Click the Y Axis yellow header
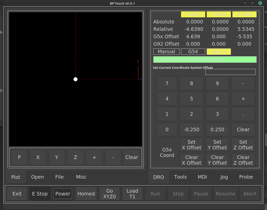Viewport: 267px width, 210px height. 219,15
